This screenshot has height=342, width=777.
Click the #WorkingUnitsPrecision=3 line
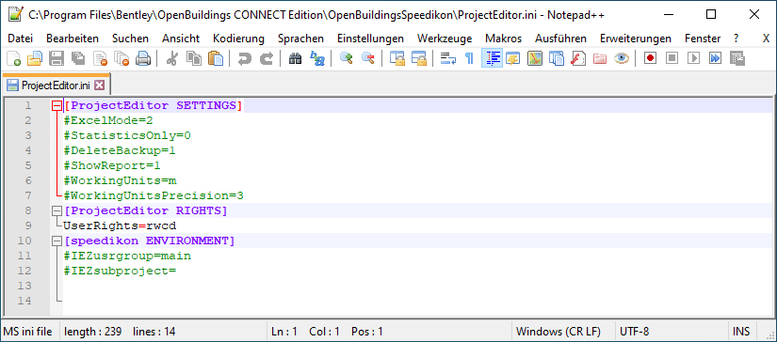154,195
